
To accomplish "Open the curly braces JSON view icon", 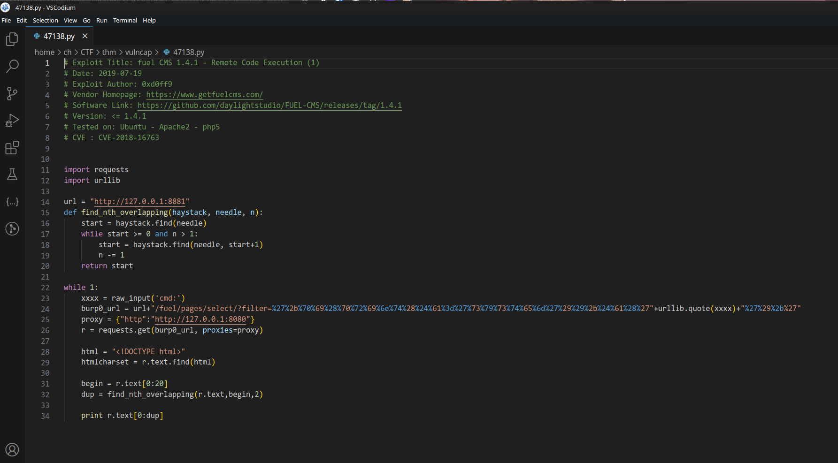I will (x=12, y=202).
